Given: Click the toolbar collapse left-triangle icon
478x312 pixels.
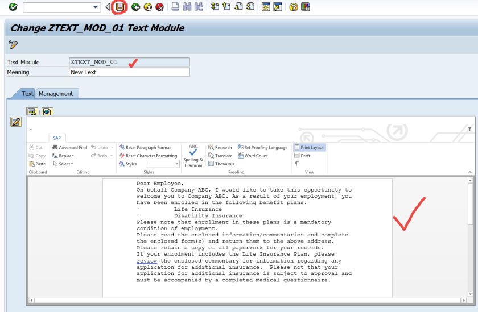Looking at the screenshot, I should pyautogui.click(x=108, y=7).
